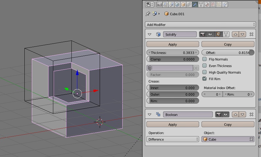Click the Solidify modifier type icon
The width and height of the screenshot is (261, 157).
(158, 35)
